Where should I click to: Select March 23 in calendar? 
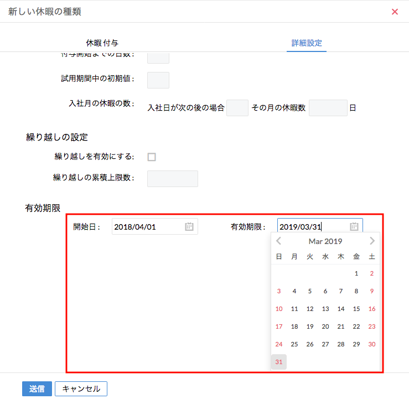372,327
